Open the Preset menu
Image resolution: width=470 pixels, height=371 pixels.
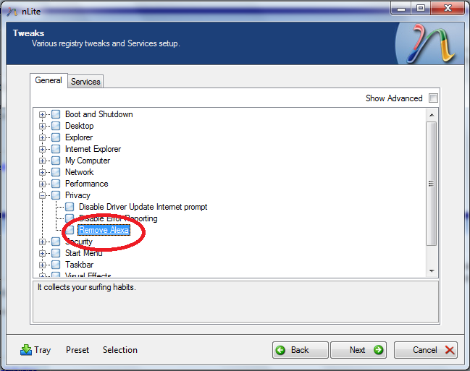(77, 350)
